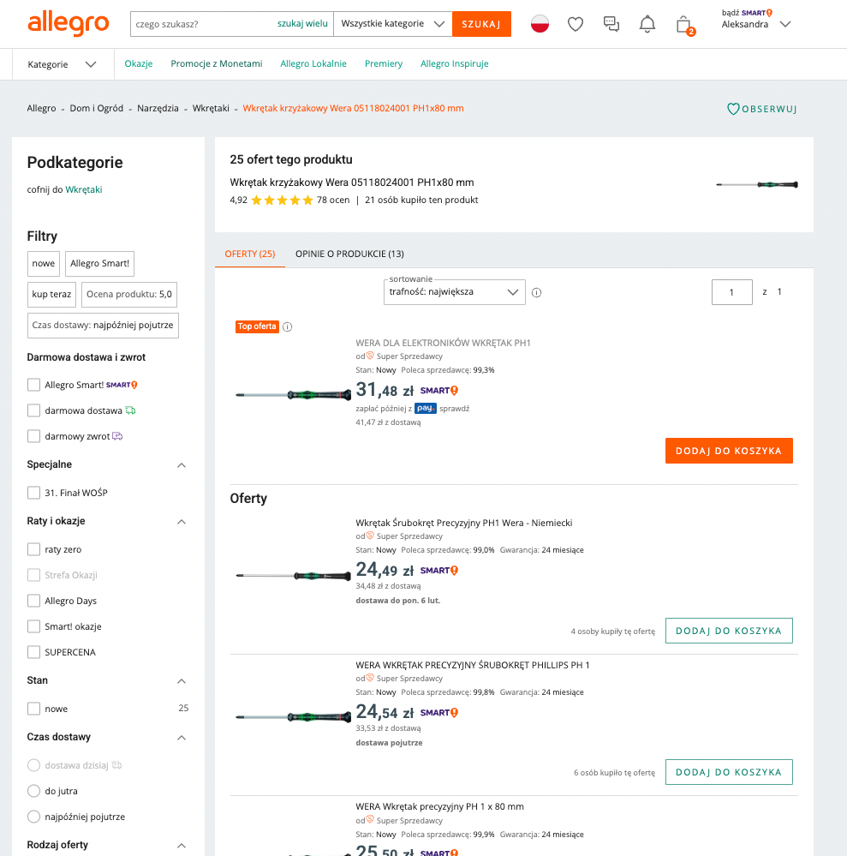Tick the darmowy zwrot checkbox
847x856 pixels.
pyautogui.click(x=34, y=436)
